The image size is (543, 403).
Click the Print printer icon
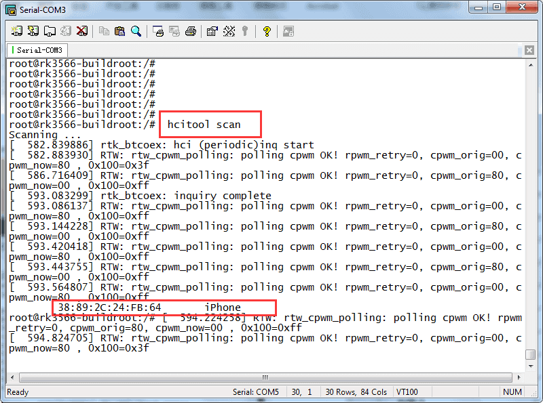click(x=191, y=31)
